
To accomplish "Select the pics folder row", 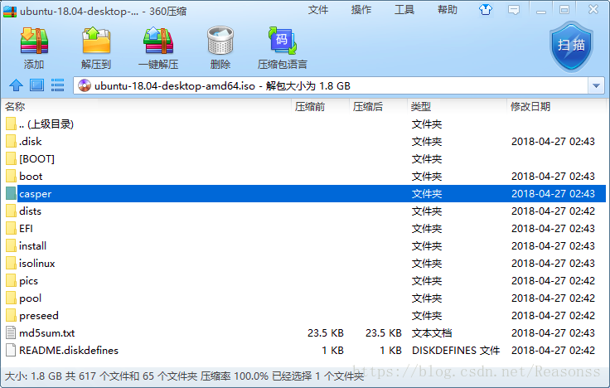I will pyautogui.click(x=305, y=280).
